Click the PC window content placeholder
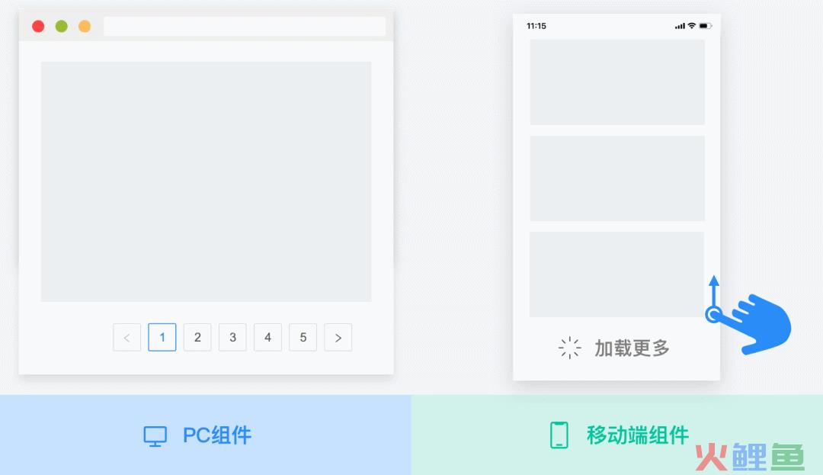This screenshot has width=823, height=475. point(207,181)
